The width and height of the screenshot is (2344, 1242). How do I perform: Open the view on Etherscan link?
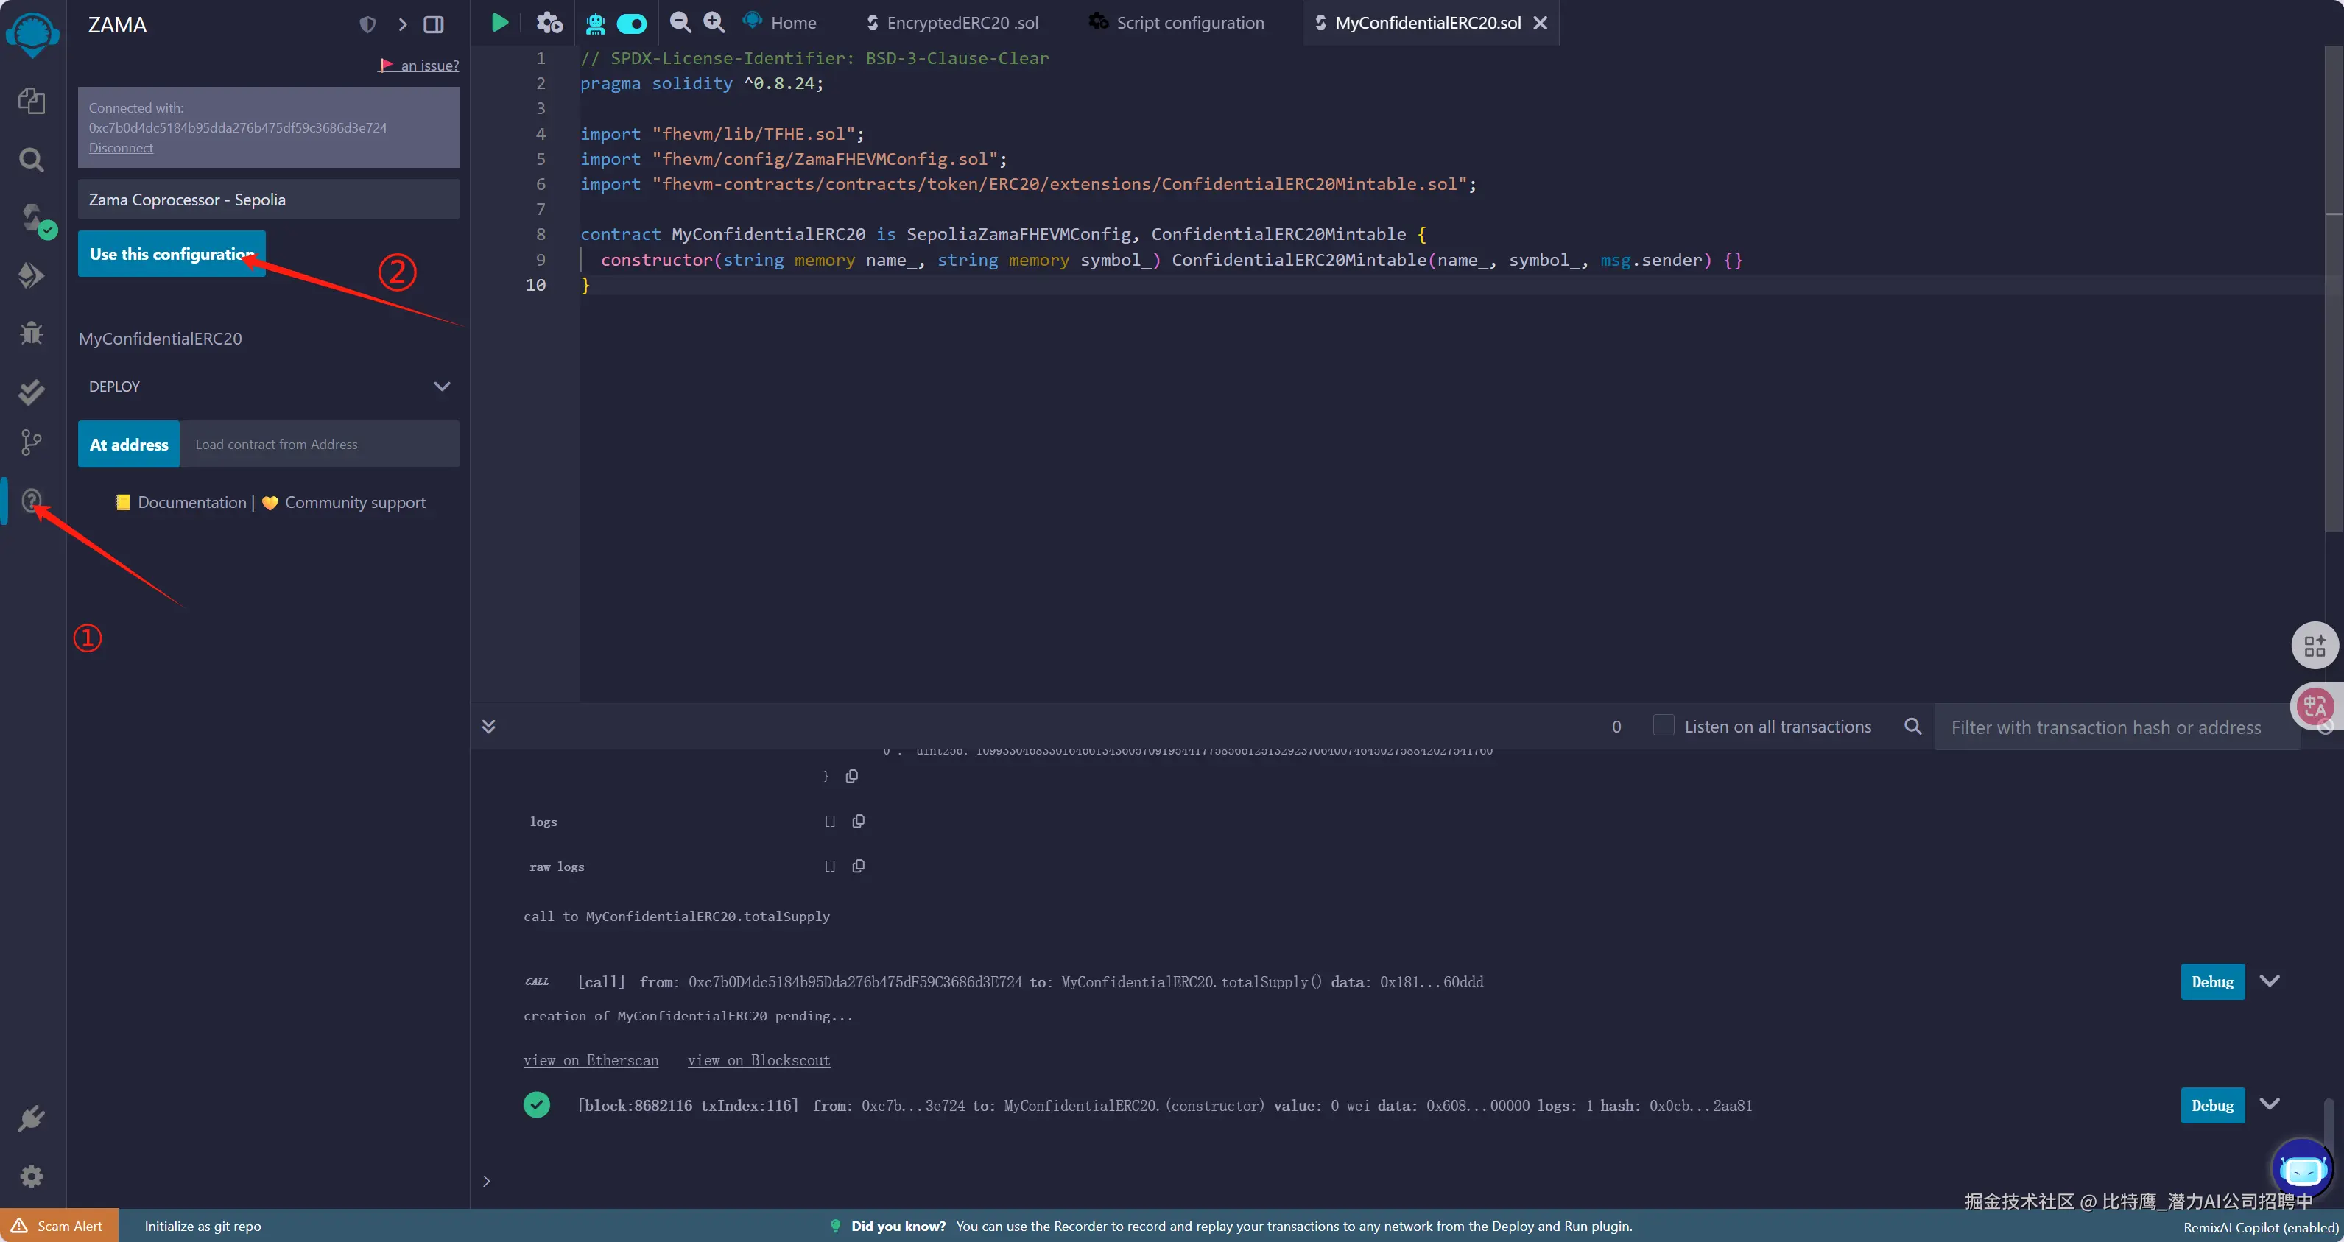click(x=591, y=1060)
